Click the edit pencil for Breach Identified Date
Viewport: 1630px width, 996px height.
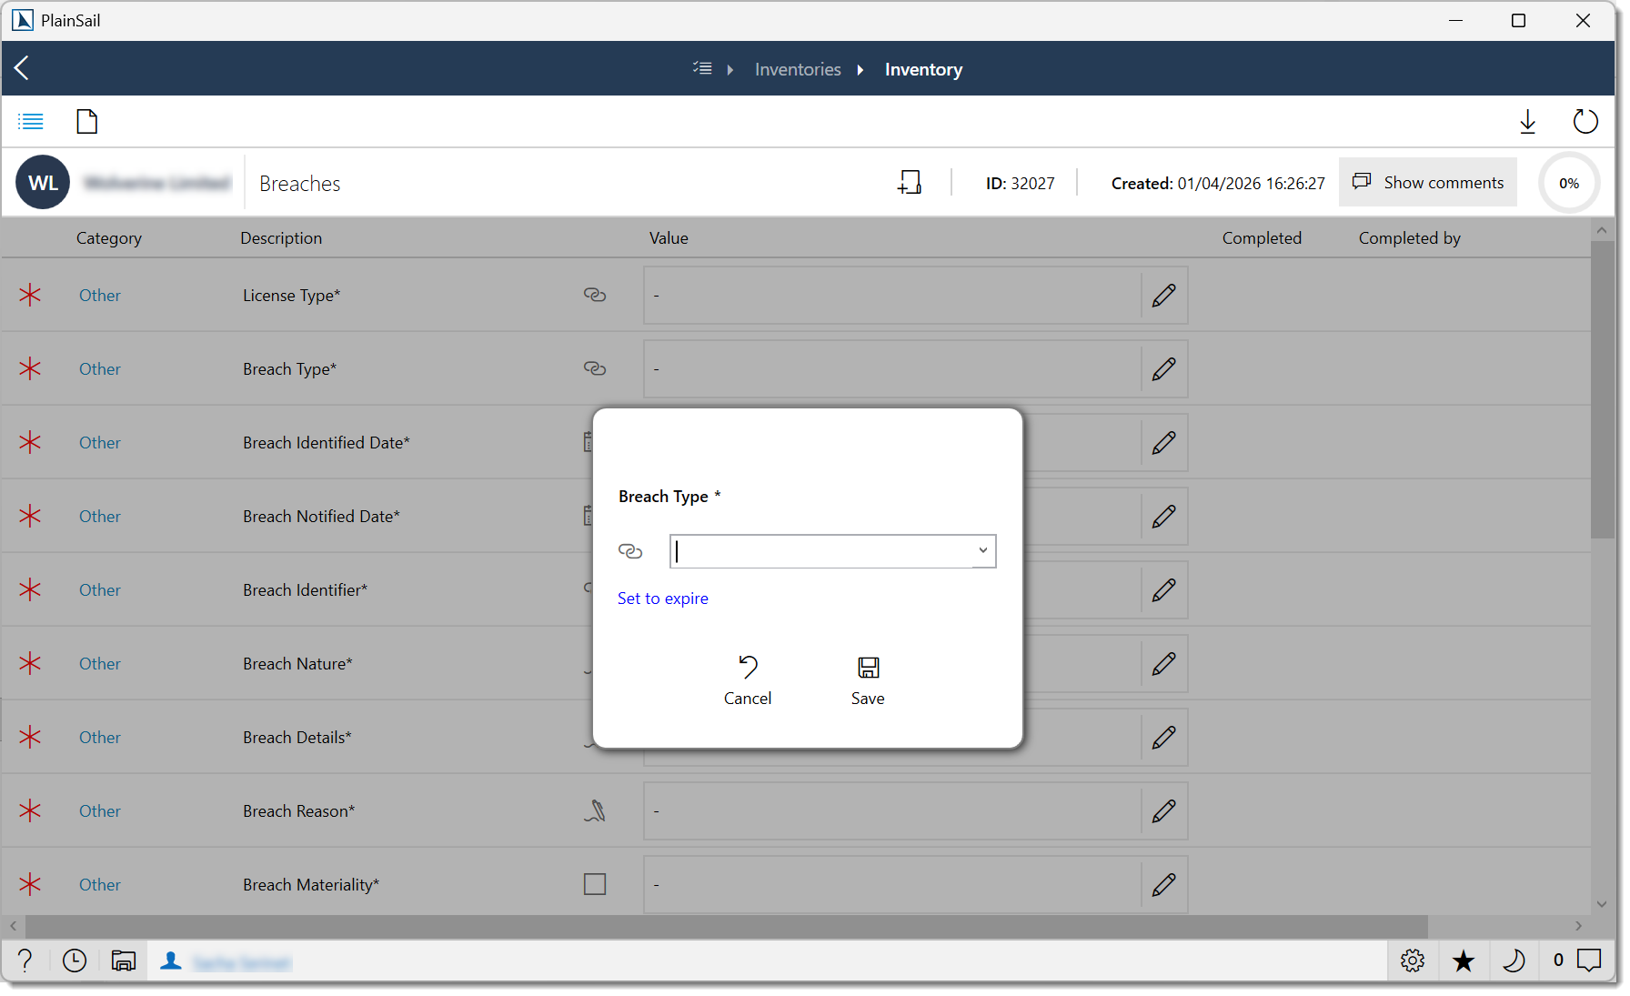click(x=1164, y=443)
